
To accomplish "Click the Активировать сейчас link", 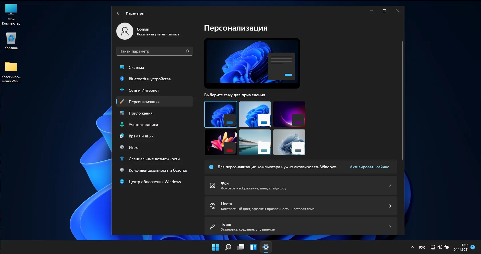I will coord(369,167).
